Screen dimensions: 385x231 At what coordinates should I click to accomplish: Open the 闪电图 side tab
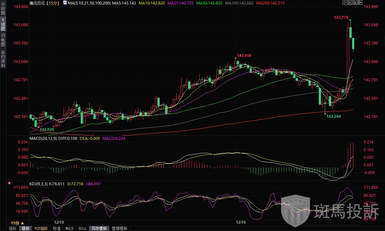point(3,40)
